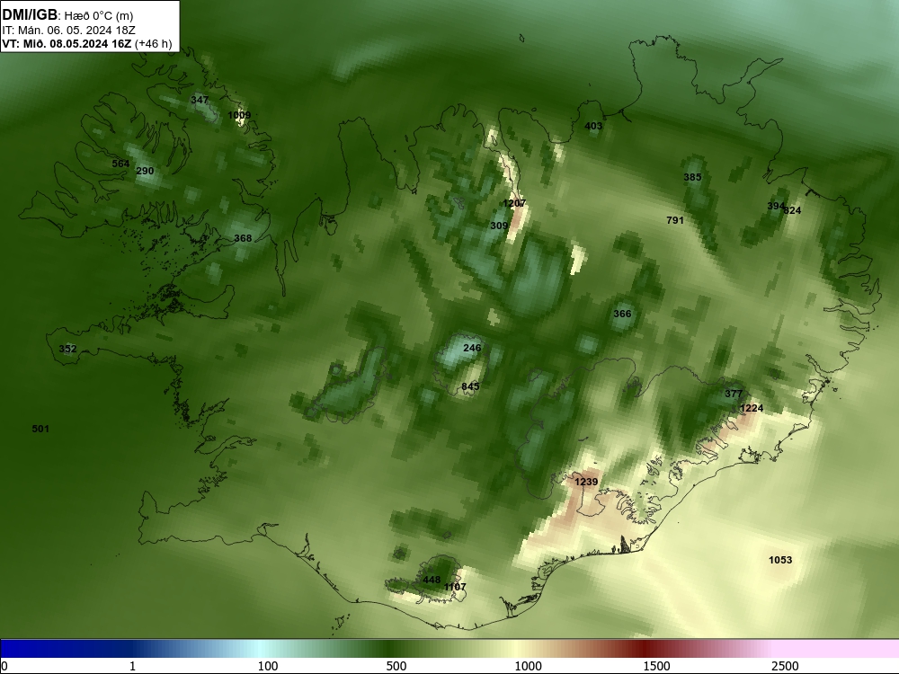The height and width of the screenshot is (674, 899).
Task: Click the value 1009 on the map
Action: [x=239, y=115]
